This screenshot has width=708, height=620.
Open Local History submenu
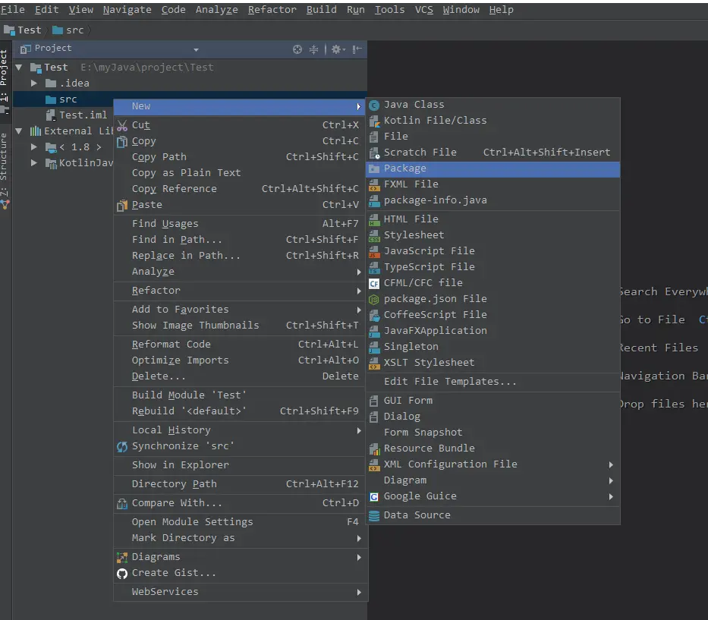click(x=241, y=430)
